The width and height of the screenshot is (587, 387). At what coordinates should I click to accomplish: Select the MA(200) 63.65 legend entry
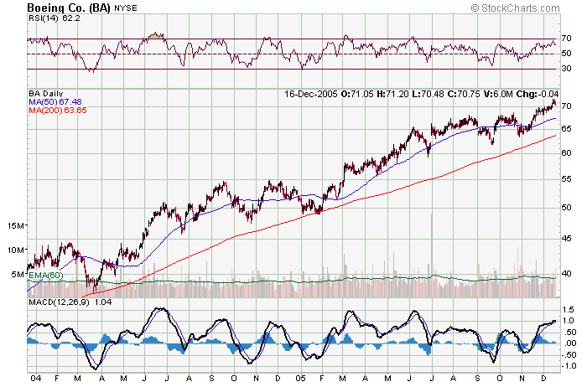click(58, 110)
